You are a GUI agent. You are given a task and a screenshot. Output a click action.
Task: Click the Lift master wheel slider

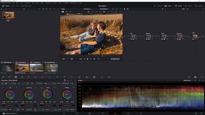pos(10,105)
